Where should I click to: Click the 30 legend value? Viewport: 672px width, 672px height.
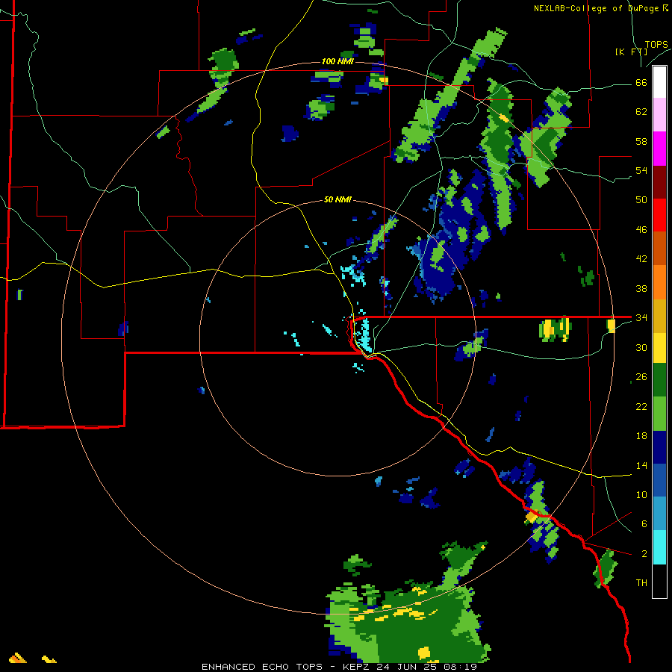(x=641, y=347)
